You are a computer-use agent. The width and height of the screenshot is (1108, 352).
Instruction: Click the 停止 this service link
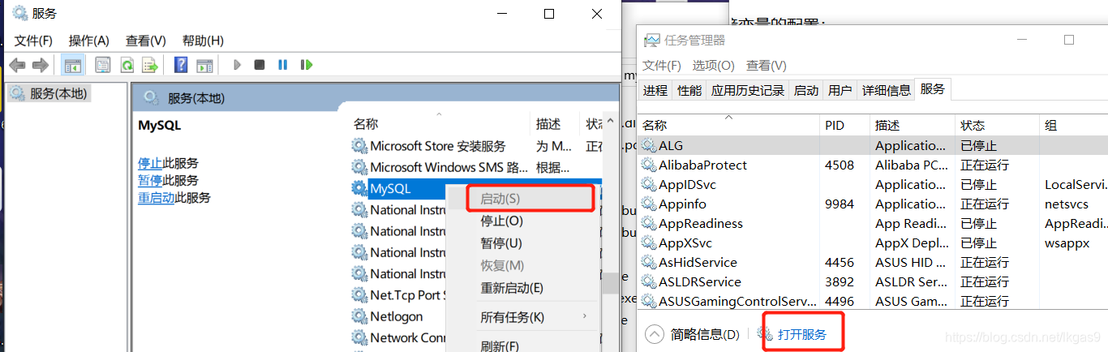(x=150, y=163)
